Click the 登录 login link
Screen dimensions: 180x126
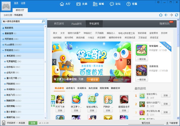click(16, 3)
